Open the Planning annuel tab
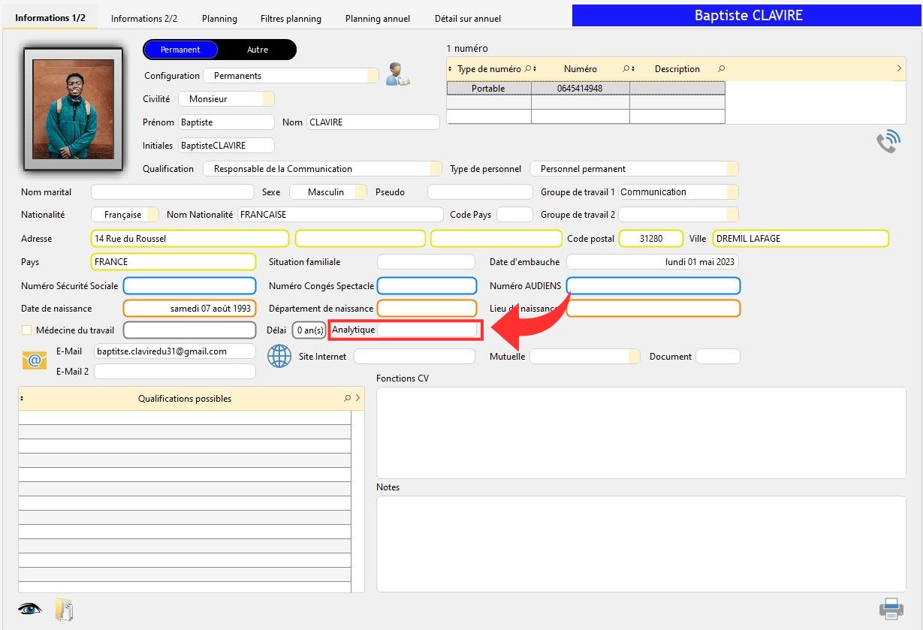Screen dimensions: 923x630 (377, 18)
